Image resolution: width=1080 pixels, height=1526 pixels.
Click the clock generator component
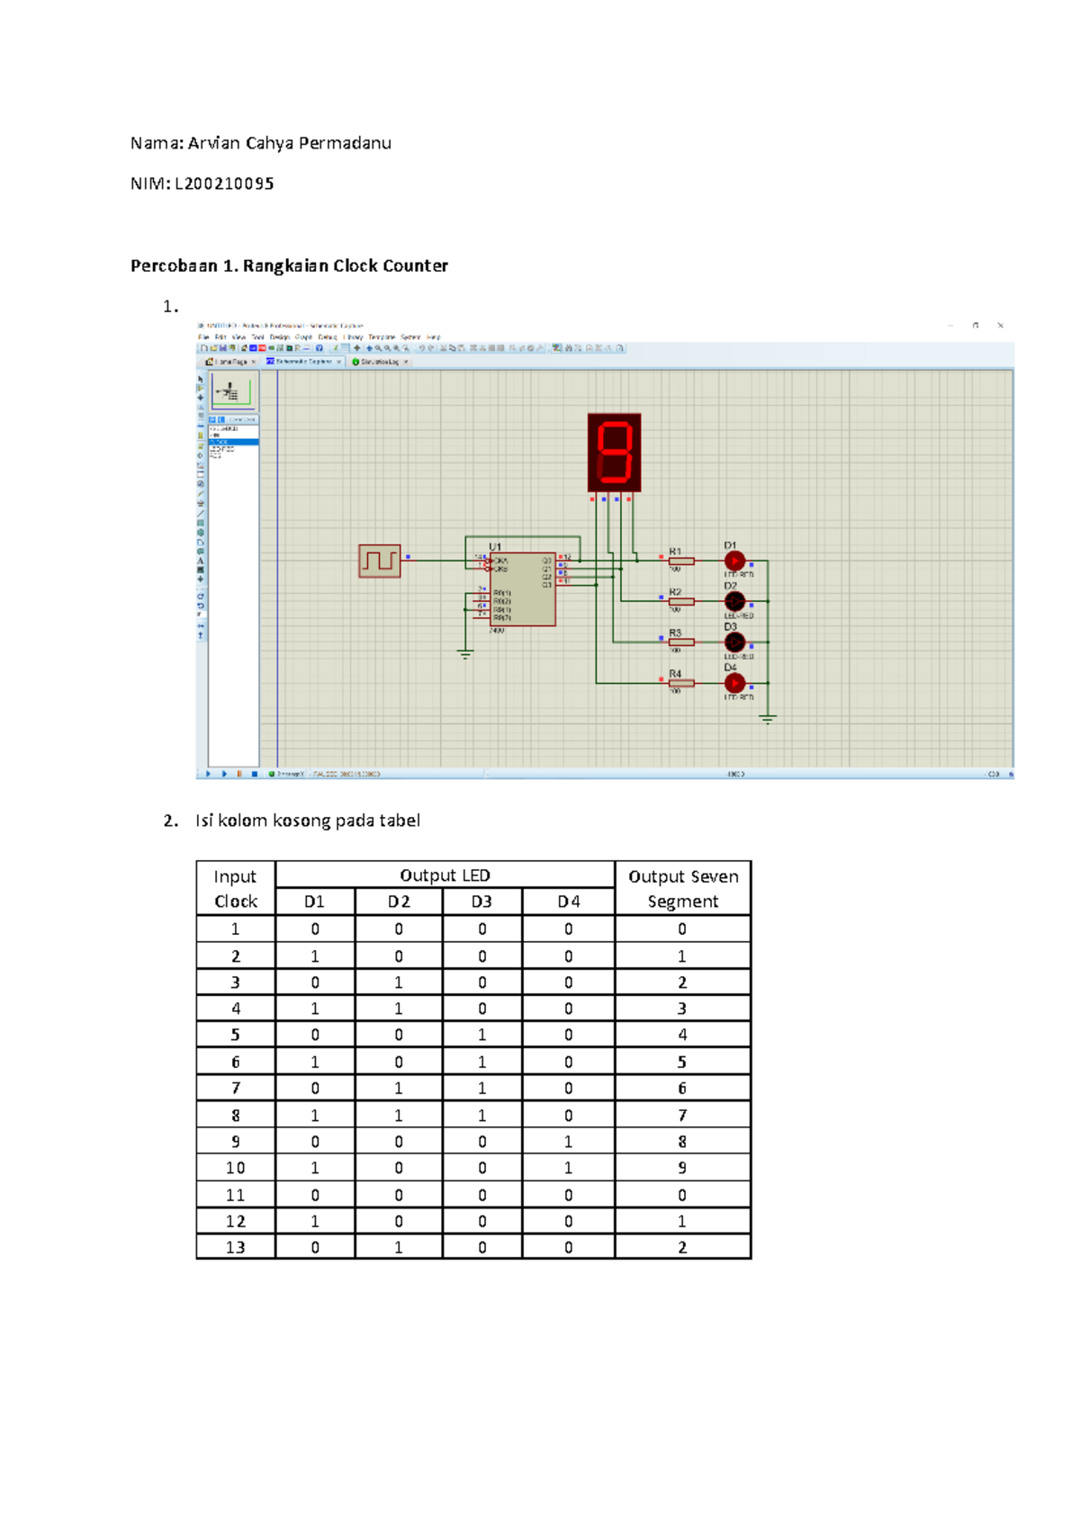pos(380,561)
